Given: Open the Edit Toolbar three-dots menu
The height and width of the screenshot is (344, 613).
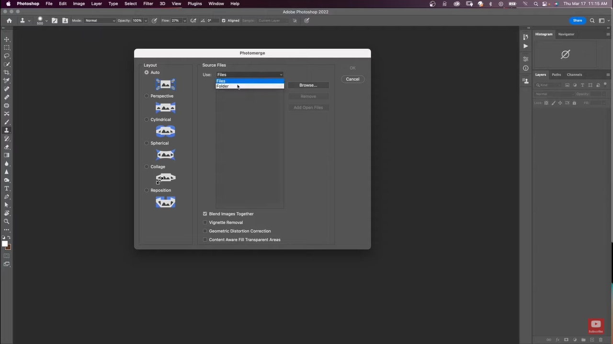Looking at the screenshot, I should click(7, 230).
